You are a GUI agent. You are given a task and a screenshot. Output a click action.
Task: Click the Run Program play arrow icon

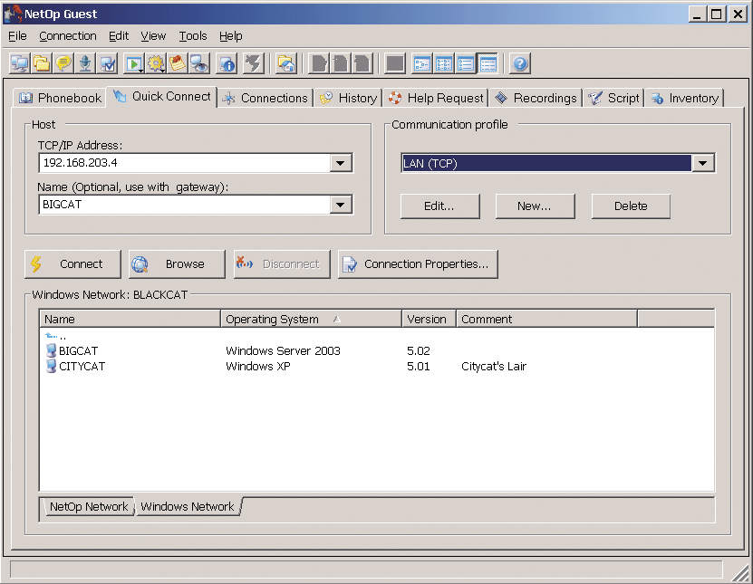tap(134, 63)
